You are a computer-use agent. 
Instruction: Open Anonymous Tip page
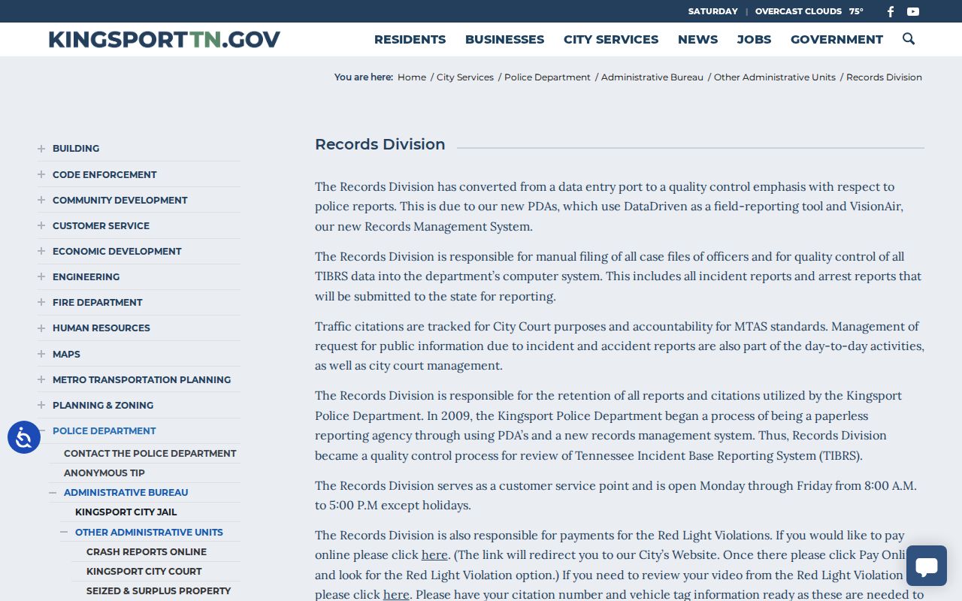(x=104, y=473)
